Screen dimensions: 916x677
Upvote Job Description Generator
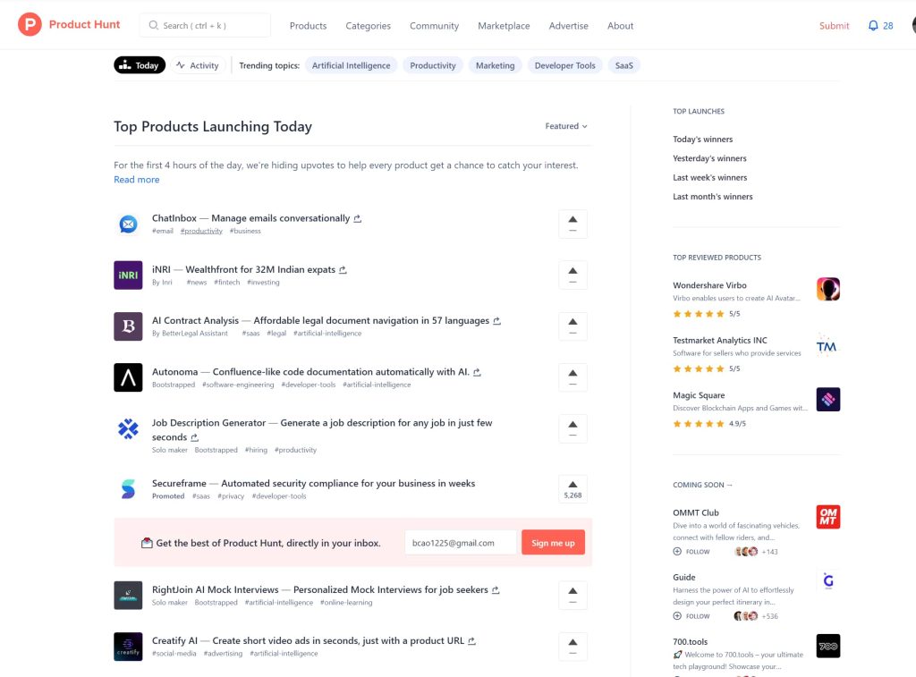coord(572,428)
